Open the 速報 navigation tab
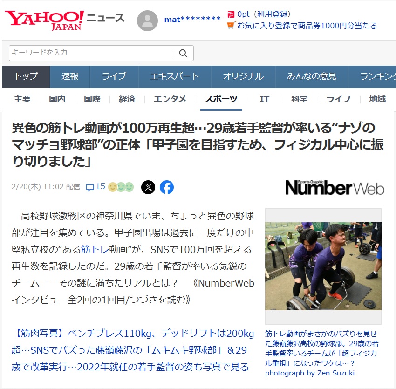The height and width of the screenshot is (389, 396). (x=70, y=76)
